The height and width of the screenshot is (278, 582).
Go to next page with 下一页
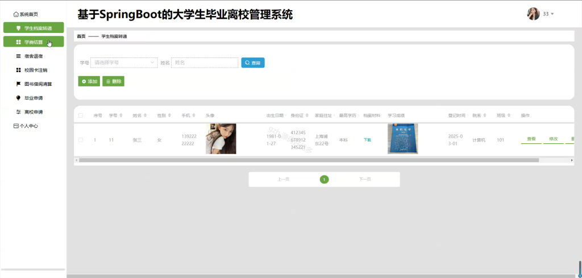click(x=365, y=179)
